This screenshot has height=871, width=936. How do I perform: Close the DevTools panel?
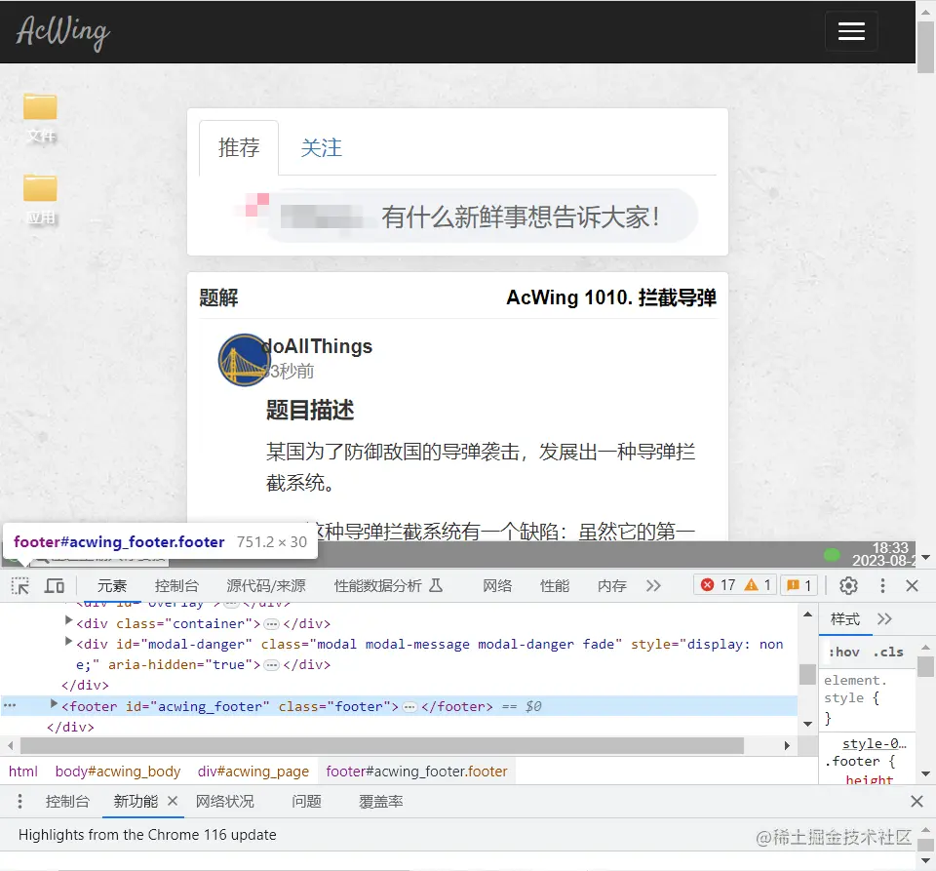[x=912, y=585]
